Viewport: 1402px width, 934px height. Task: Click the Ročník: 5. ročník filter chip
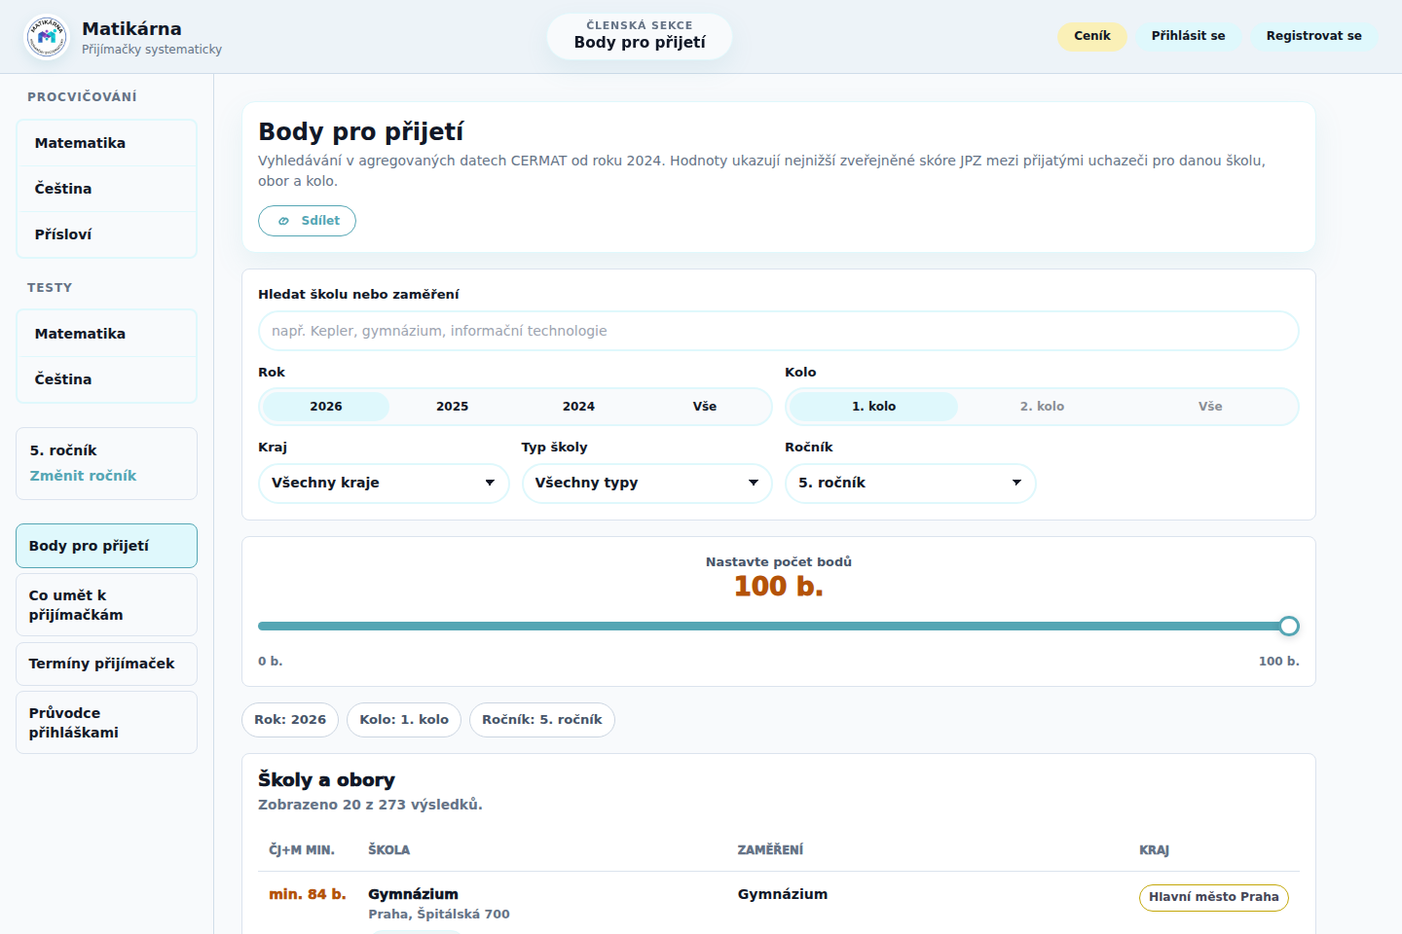click(x=542, y=720)
